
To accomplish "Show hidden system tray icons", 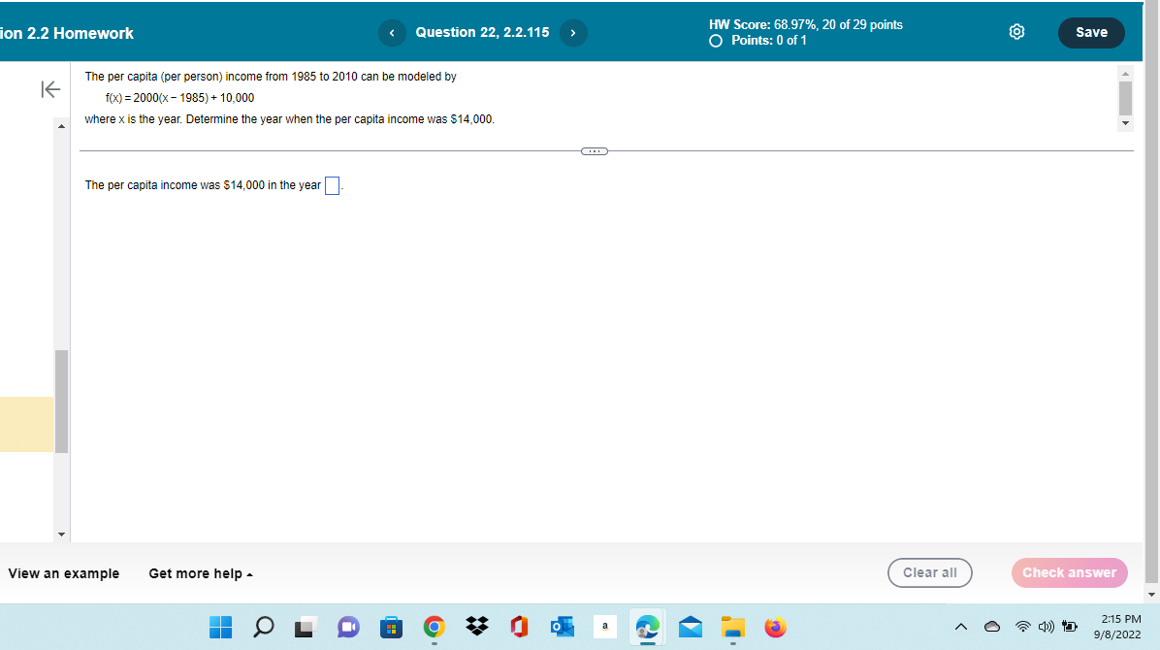I will coord(961,627).
